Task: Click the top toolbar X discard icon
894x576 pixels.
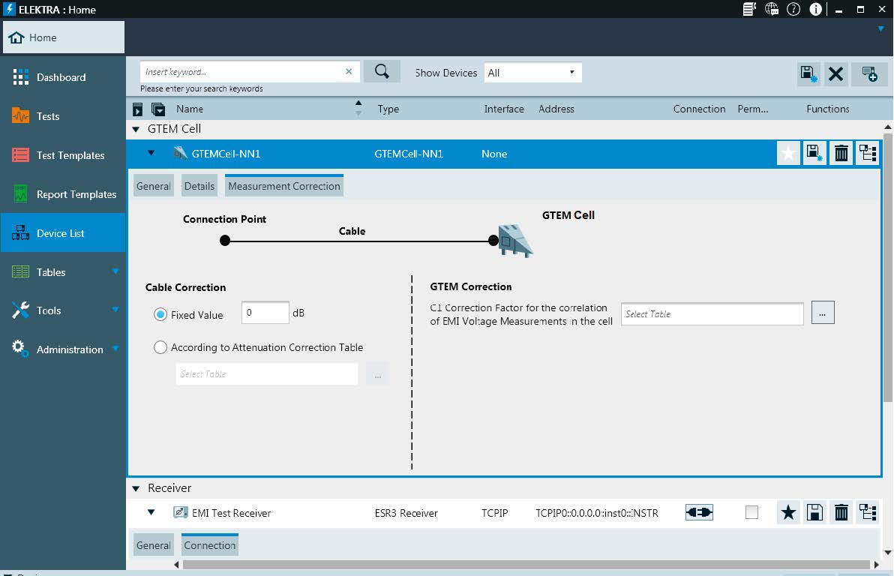Action: tap(836, 73)
